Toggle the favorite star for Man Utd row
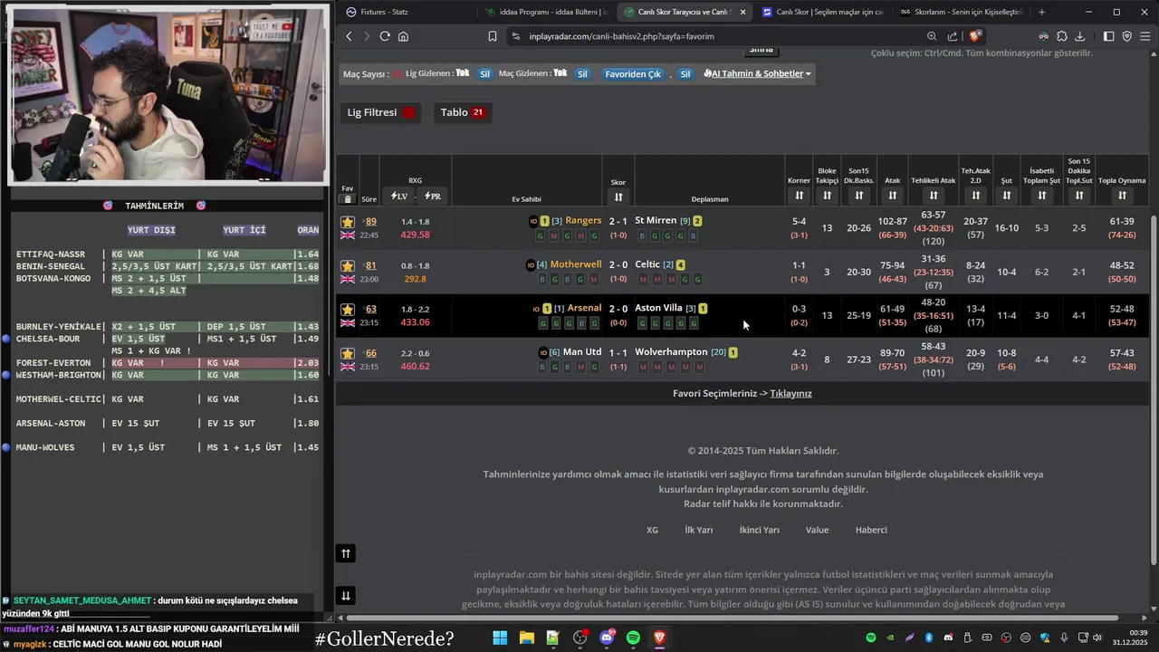The height and width of the screenshot is (652, 1159). (347, 353)
